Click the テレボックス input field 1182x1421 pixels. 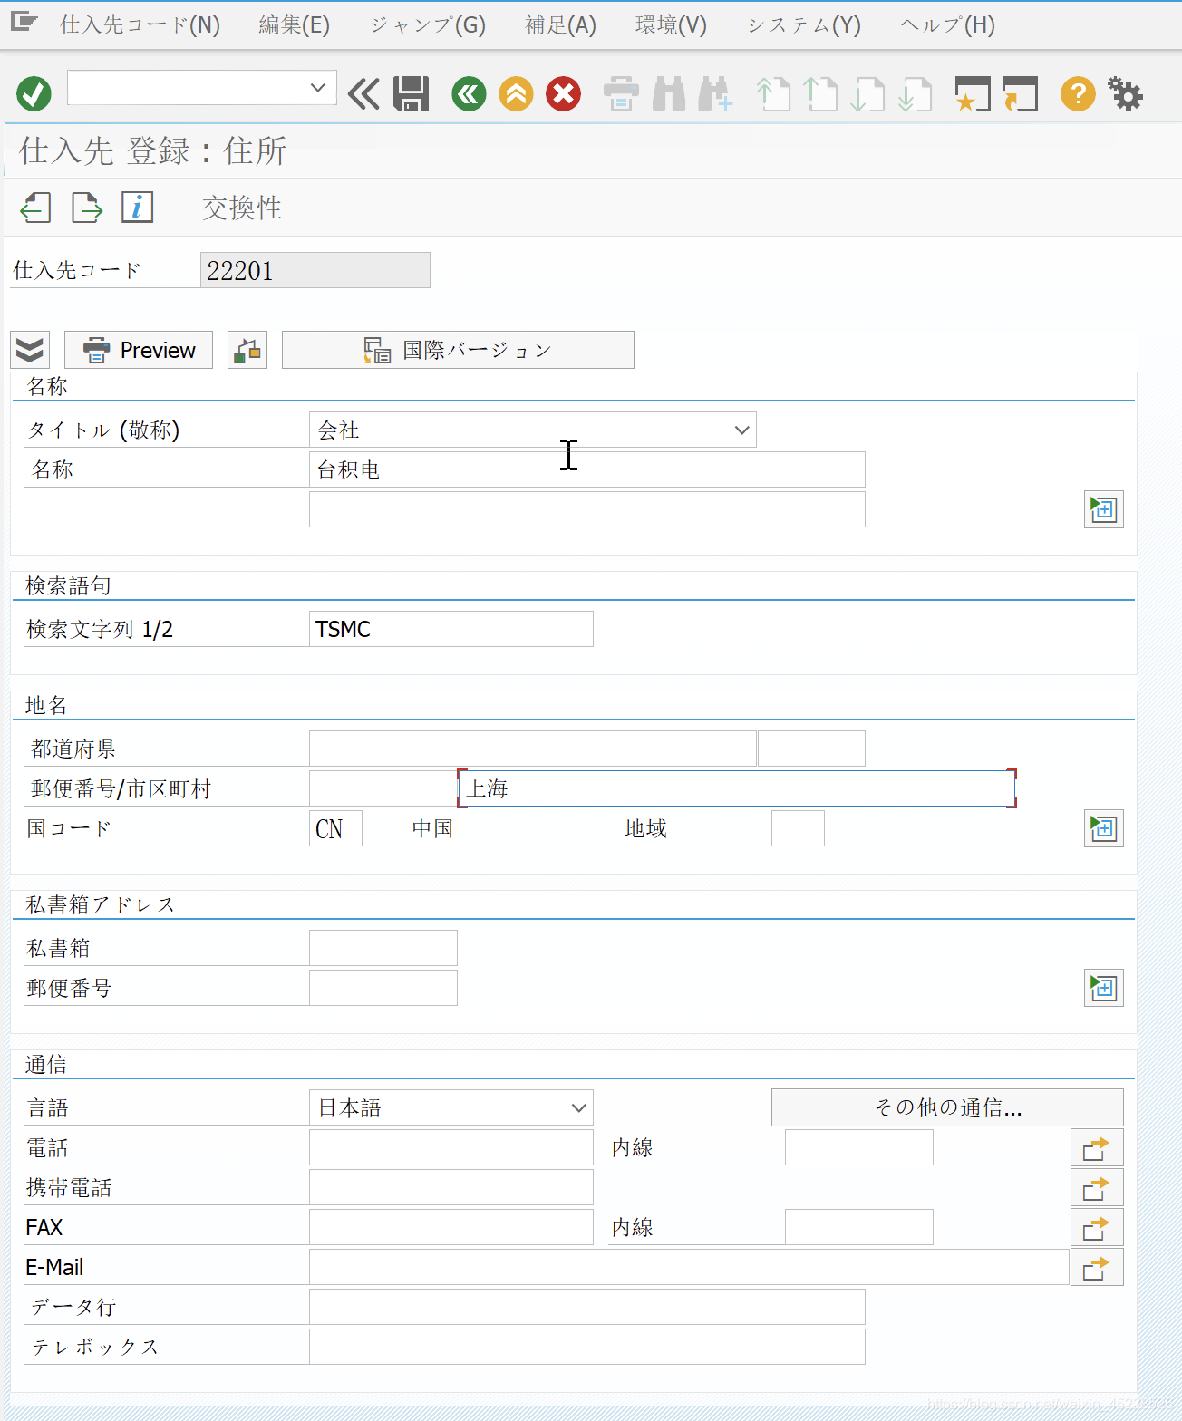pyautogui.click(x=587, y=1347)
